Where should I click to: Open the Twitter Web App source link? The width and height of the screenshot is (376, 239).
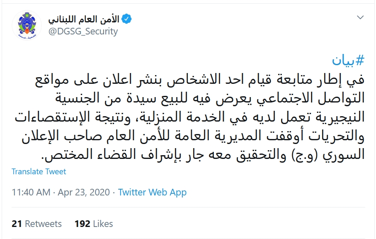(152, 193)
